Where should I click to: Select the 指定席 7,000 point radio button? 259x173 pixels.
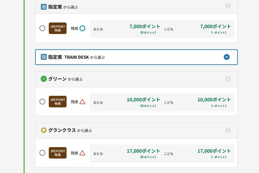(42, 28)
